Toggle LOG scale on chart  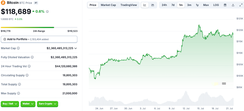(x=216, y=5)
